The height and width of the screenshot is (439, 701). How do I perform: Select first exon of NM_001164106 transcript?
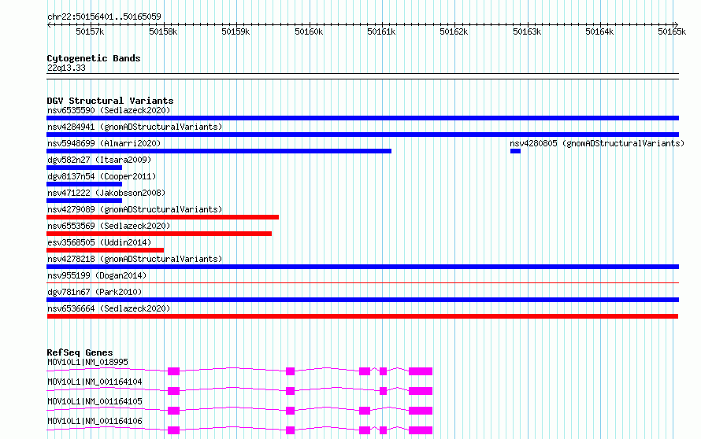tap(173, 430)
